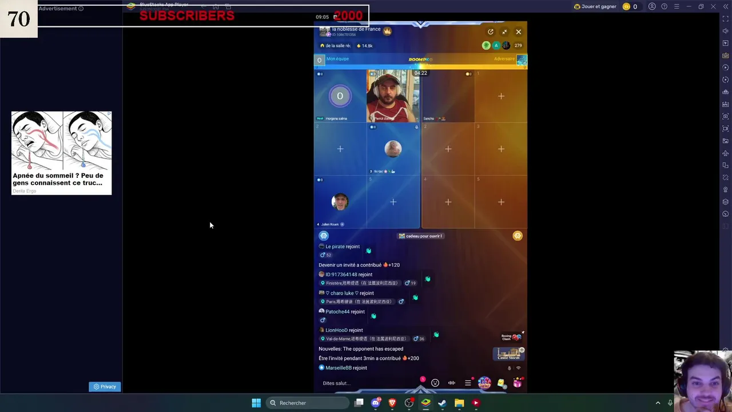Screen dimensions: 732x412
Task: Close the la noblesse de France room
Action: click(x=518, y=32)
